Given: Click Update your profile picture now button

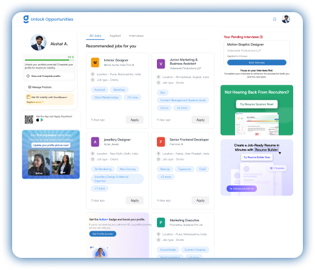Looking at the screenshot, I should click(51, 145).
